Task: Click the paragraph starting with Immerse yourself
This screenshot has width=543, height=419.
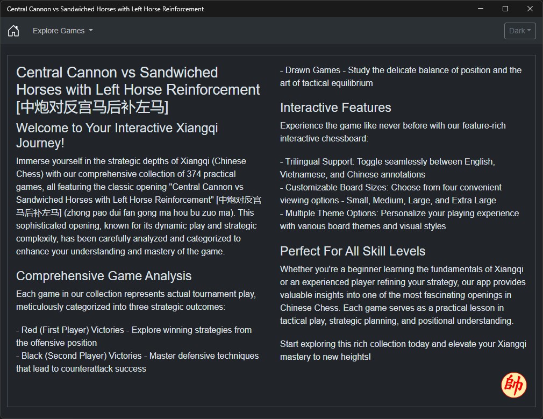Action: tap(138, 206)
